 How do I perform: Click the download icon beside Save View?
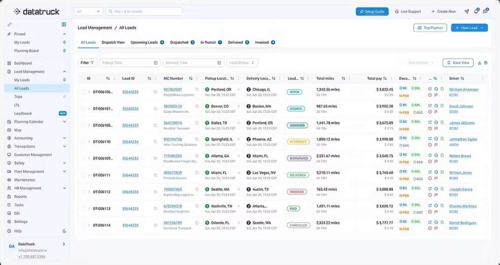480,63
